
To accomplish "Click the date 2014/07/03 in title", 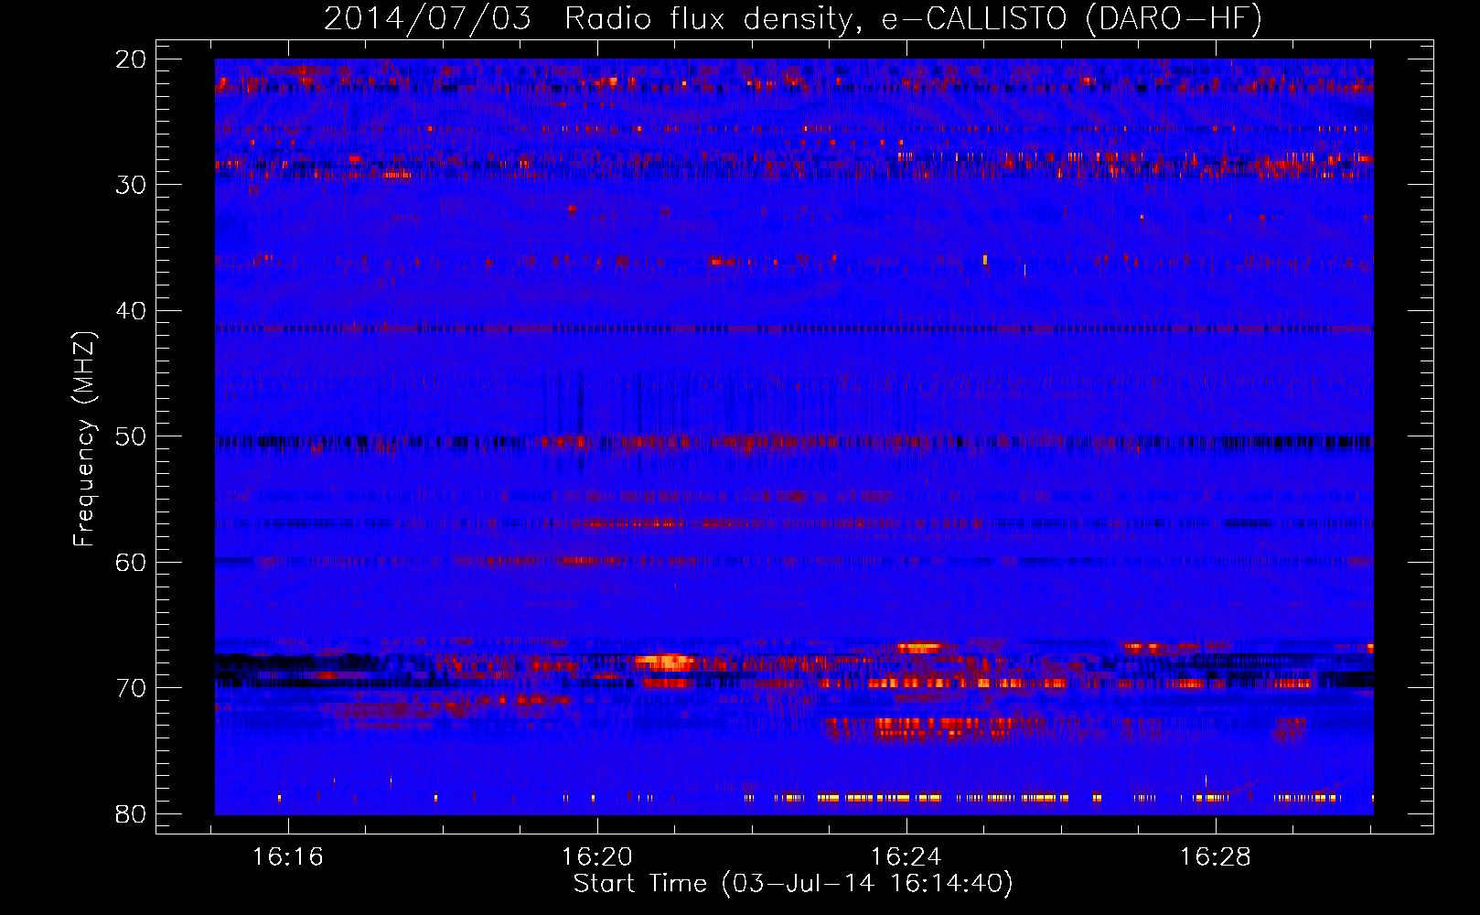I will pyautogui.click(x=427, y=19).
